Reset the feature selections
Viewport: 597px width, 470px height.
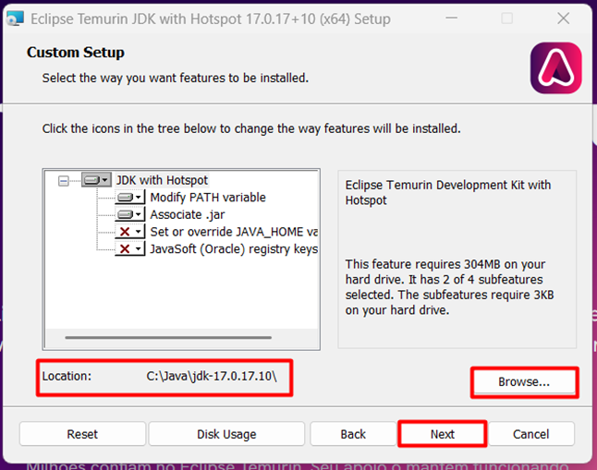pos(82,434)
